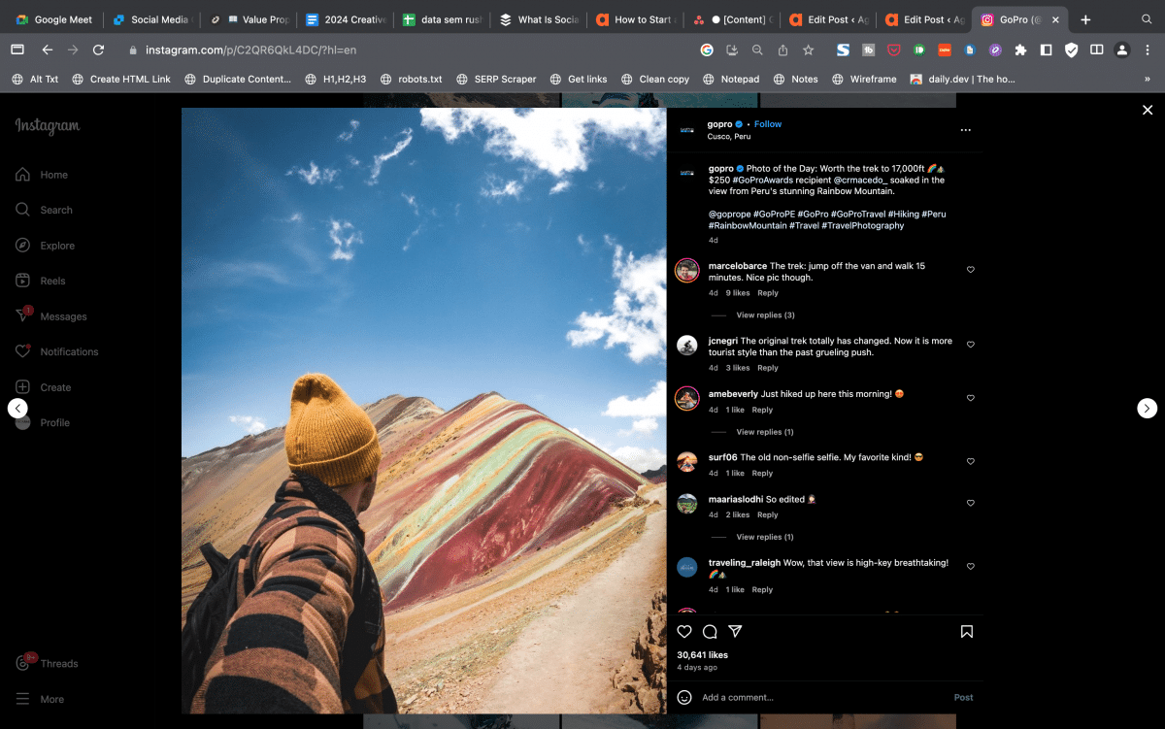Zoom page with magnifier icon

(x=757, y=50)
